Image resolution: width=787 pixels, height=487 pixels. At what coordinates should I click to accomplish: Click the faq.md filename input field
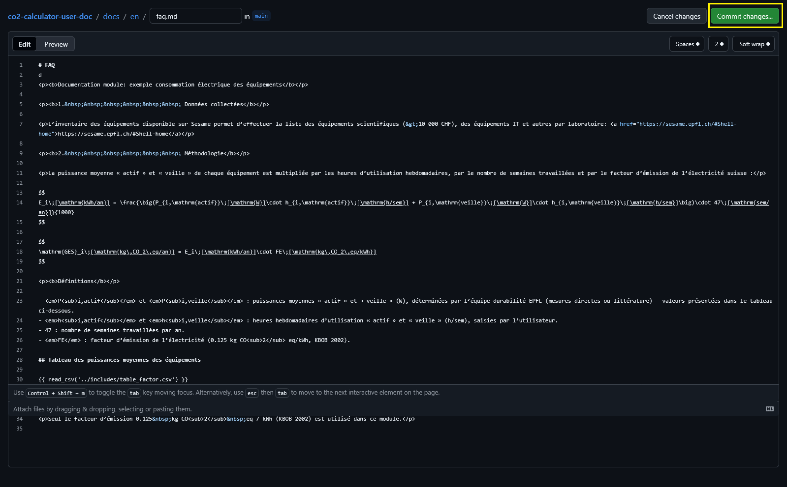click(196, 16)
